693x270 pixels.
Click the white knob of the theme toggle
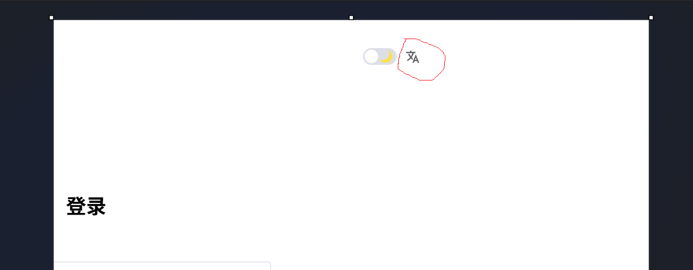point(371,56)
